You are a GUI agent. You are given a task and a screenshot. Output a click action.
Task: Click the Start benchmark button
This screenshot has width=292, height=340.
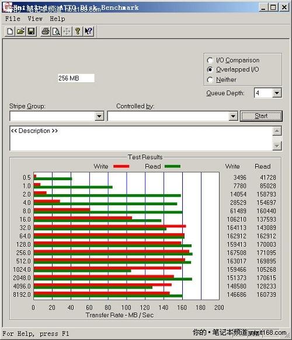pos(261,116)
